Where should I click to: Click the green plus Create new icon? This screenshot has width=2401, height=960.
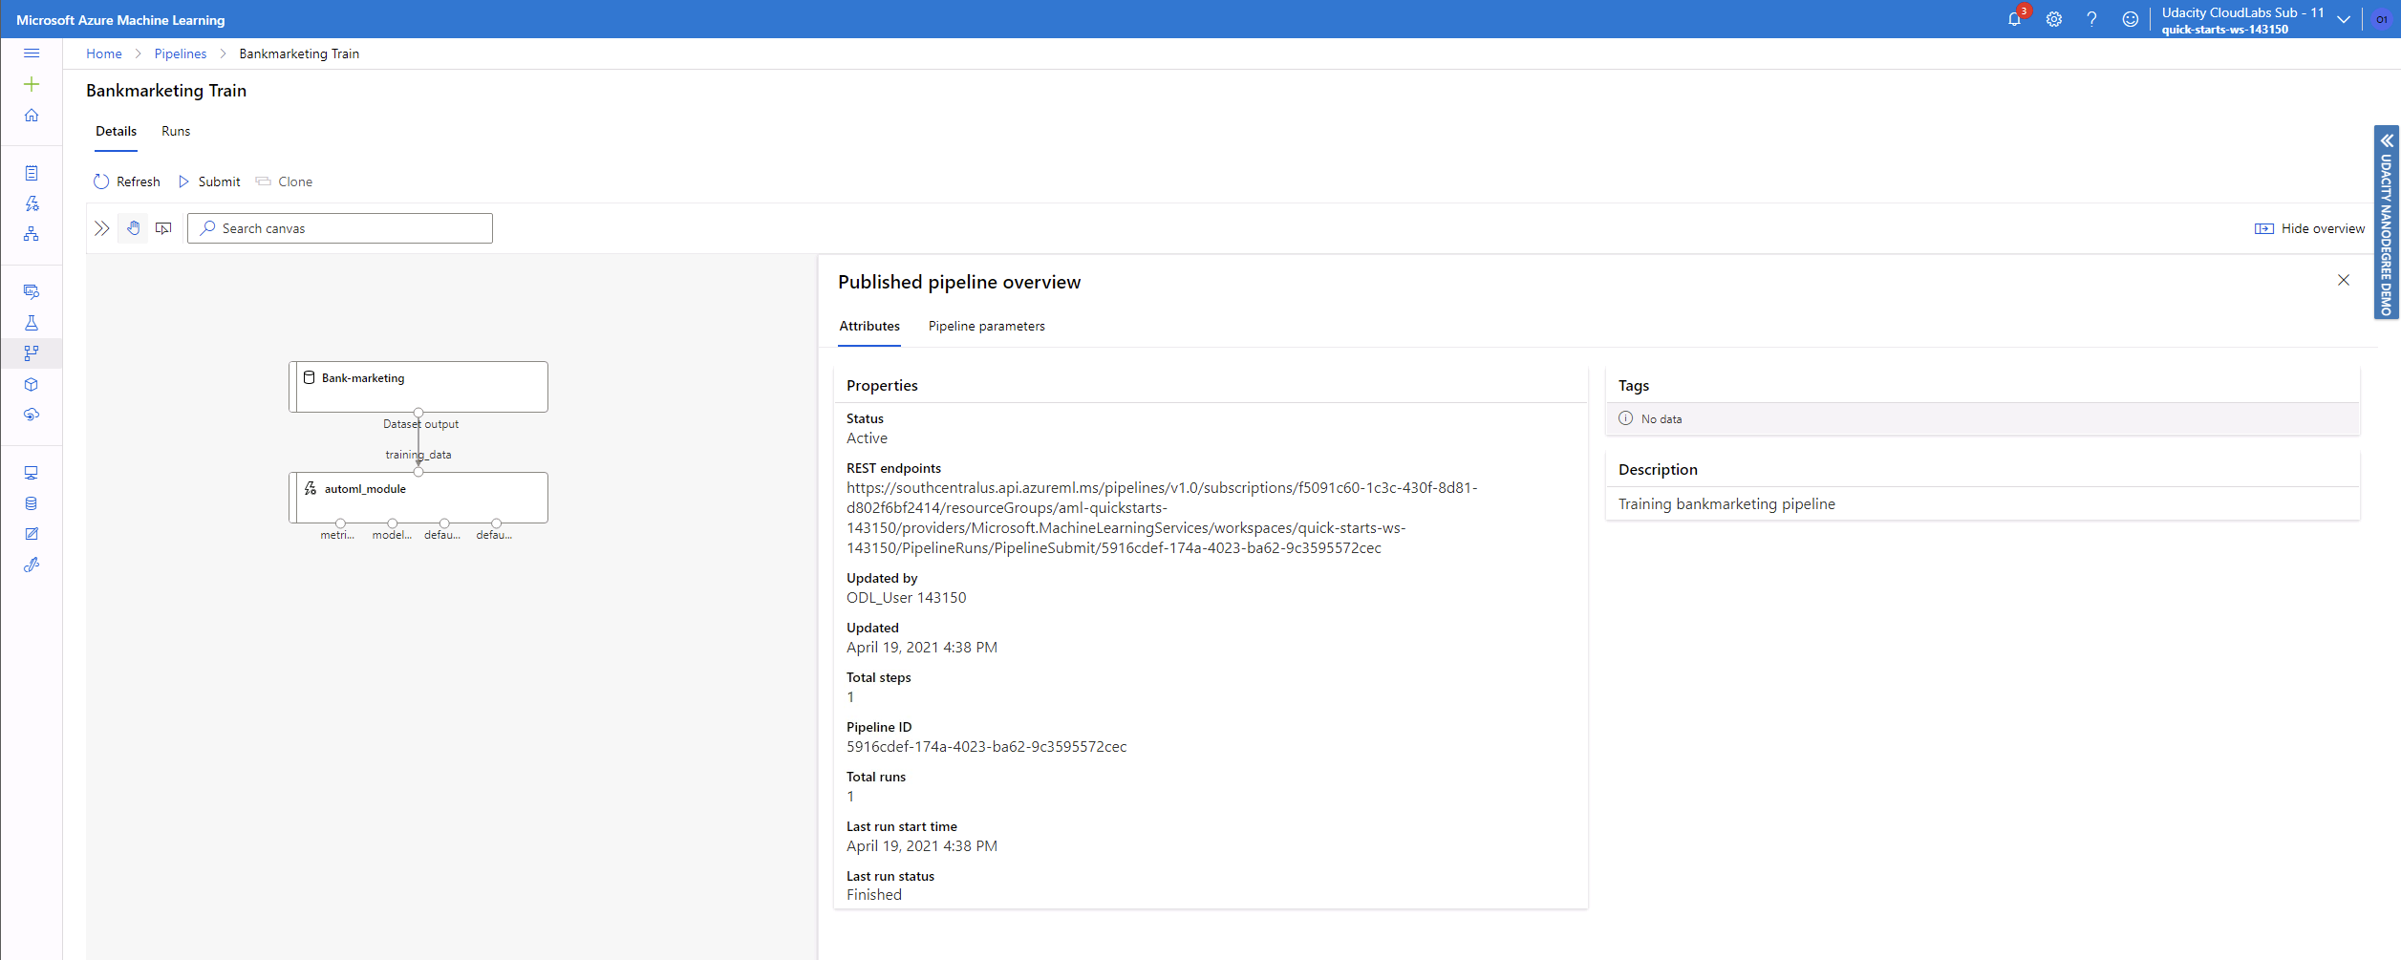coord(32,84)
